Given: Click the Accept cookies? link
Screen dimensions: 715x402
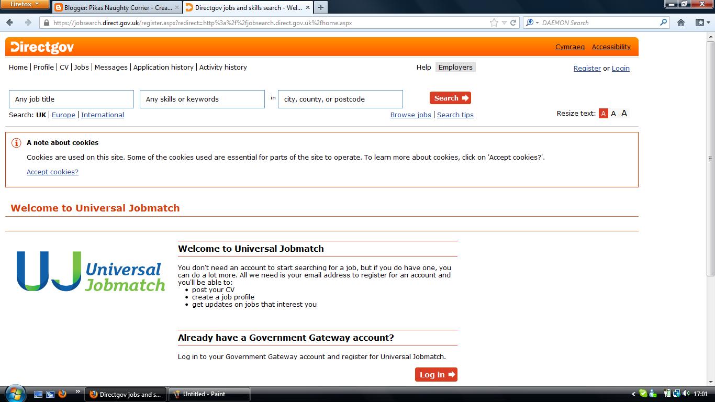Looking at the screenshot, I should pos(52,172).
